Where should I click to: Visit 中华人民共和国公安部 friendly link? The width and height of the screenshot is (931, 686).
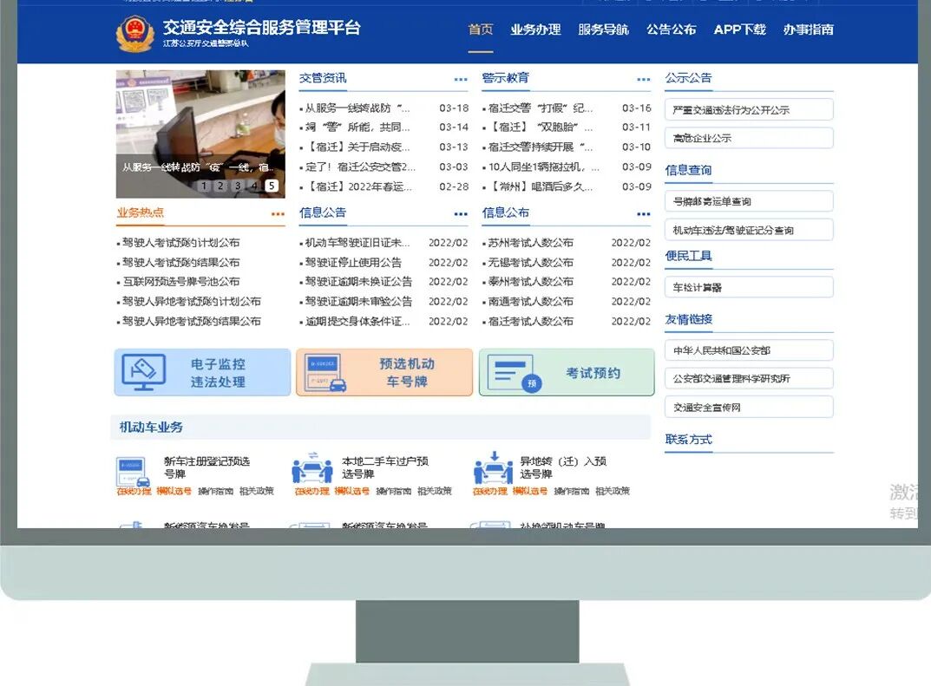(748, 350)
